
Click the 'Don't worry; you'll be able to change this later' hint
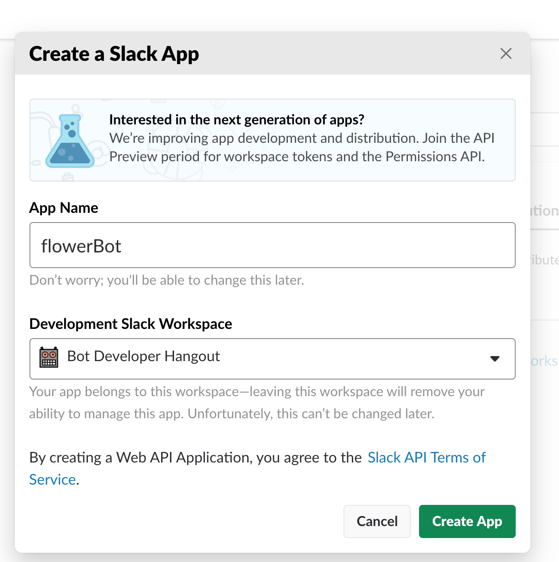167,280
